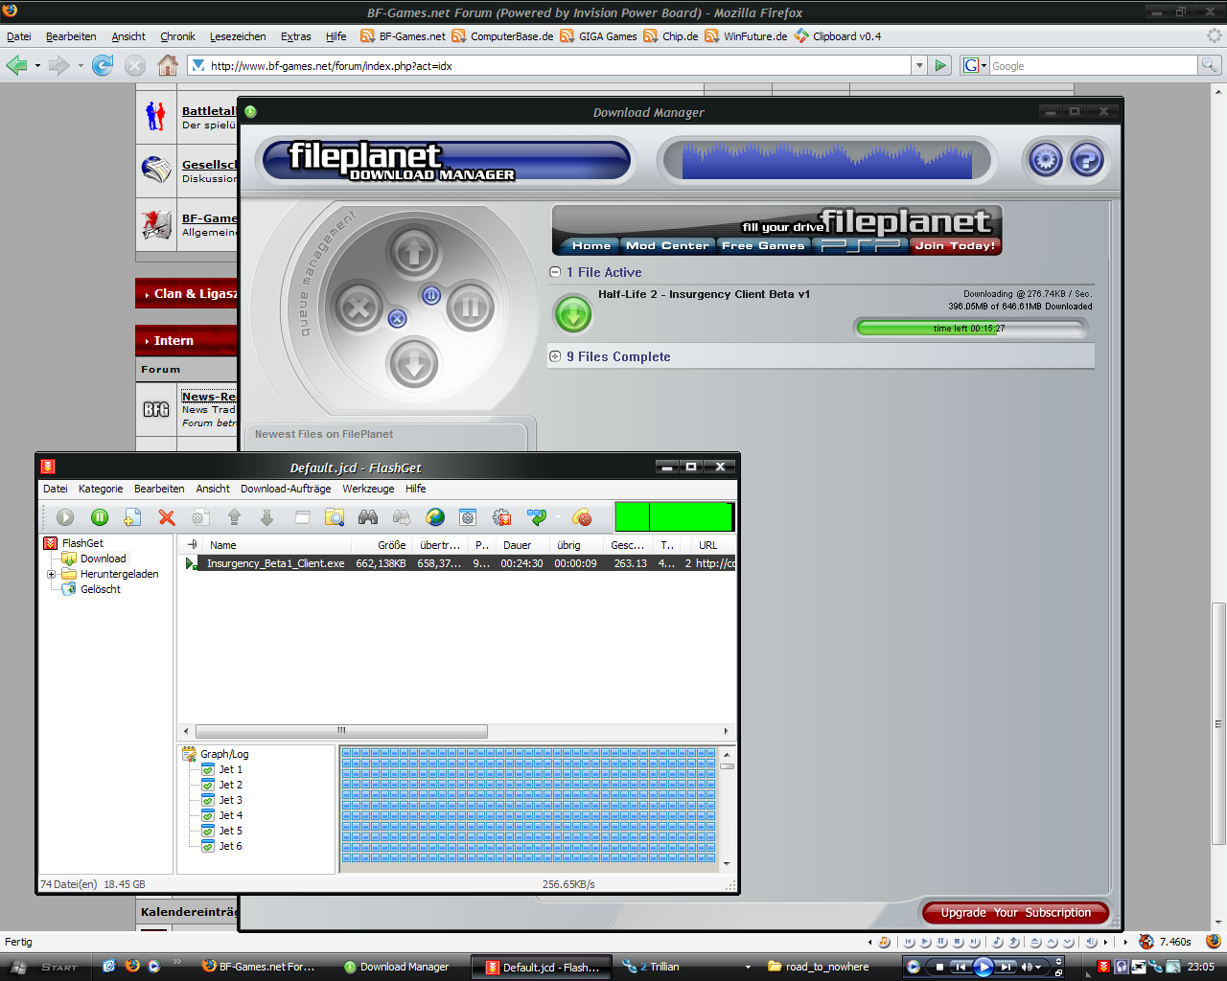The width and height of the screenshot is (1227, 981).
Task: Click Upgrade Your Subscription button
Action: click(1016, 913)
